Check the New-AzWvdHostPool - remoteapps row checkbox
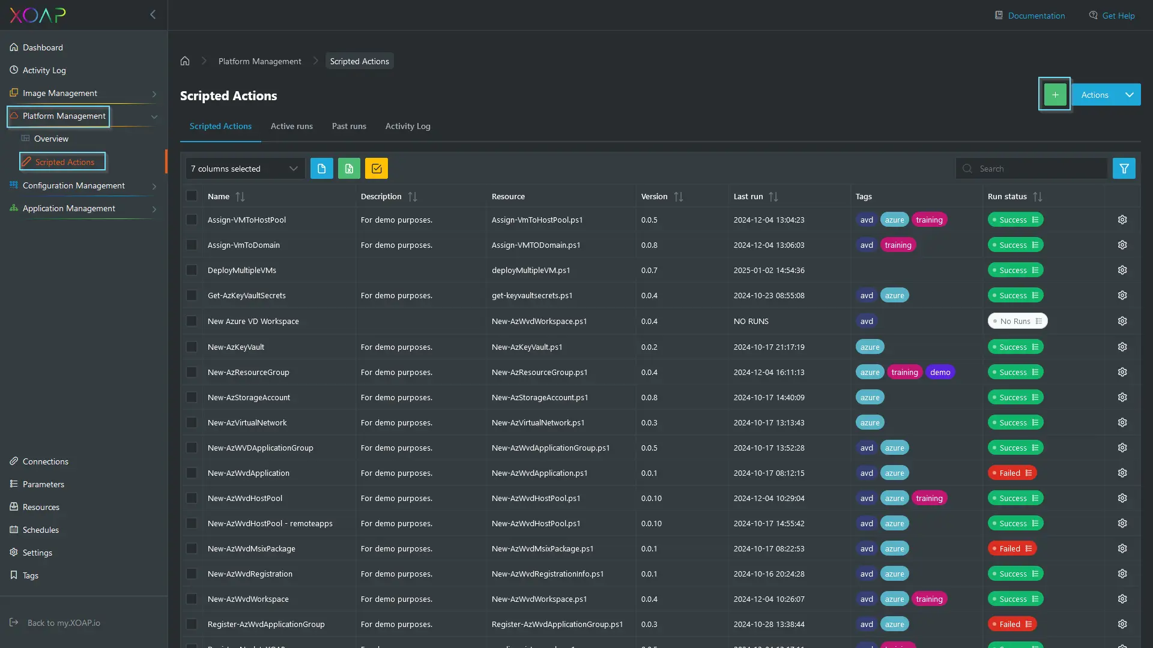This screenshot has height=648, width=1153. 192,523
